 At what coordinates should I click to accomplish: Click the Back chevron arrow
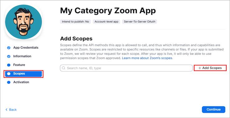[x=6, y=110]
